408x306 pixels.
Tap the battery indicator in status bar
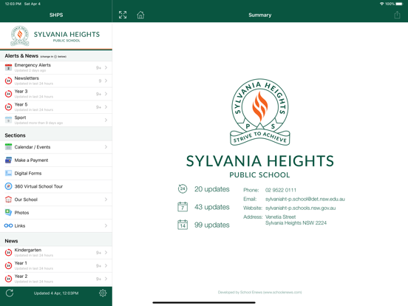point(399,4)
